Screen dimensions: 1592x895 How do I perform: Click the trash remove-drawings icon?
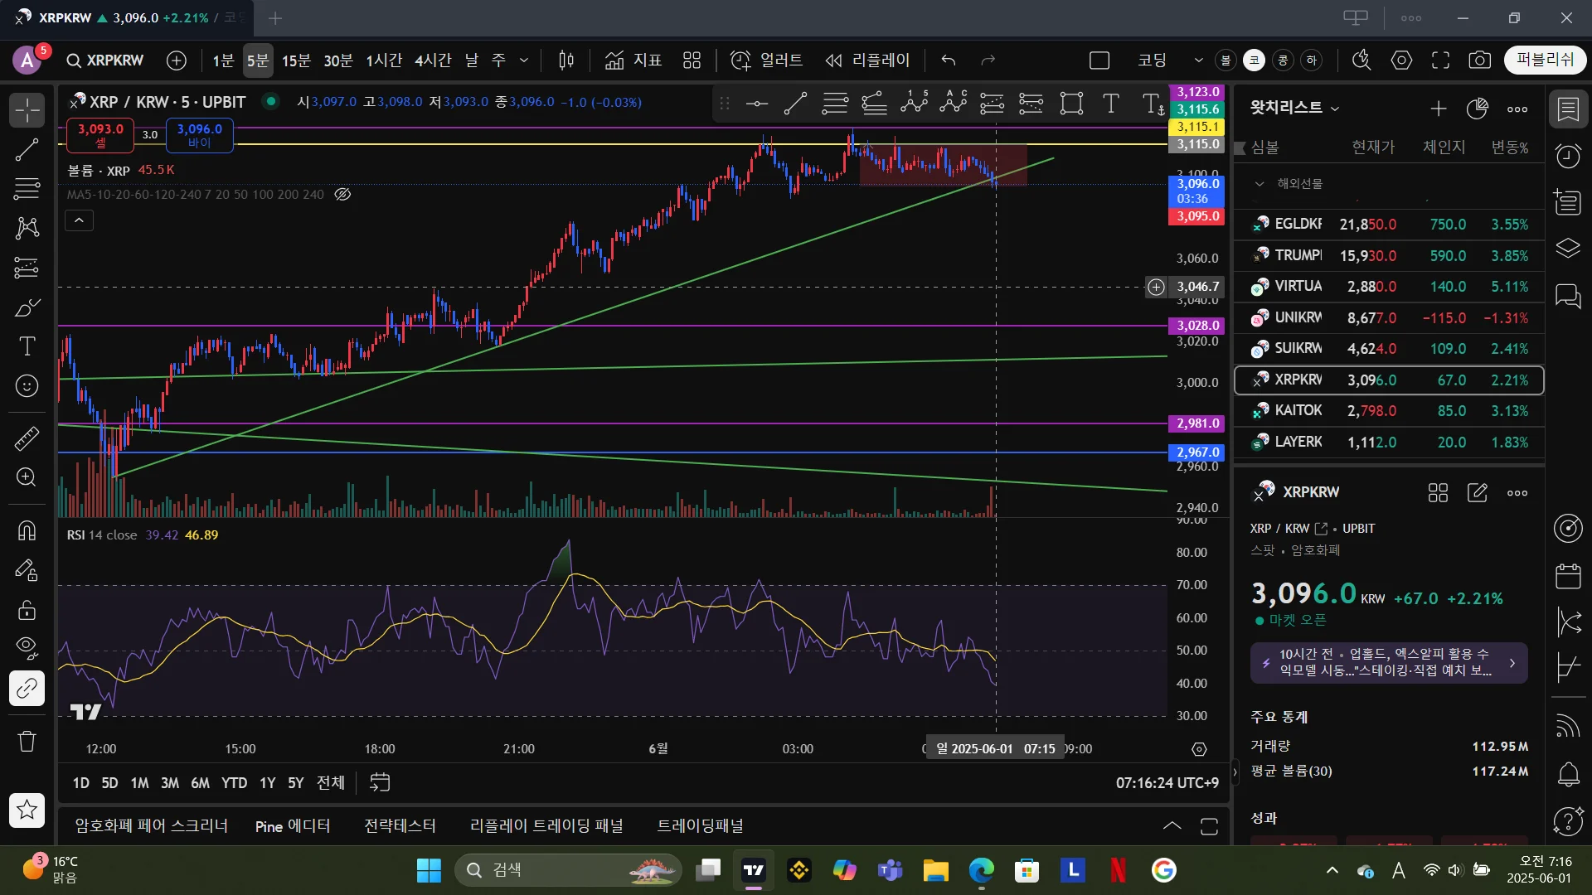pyautogui.click(x=27, y=741)
